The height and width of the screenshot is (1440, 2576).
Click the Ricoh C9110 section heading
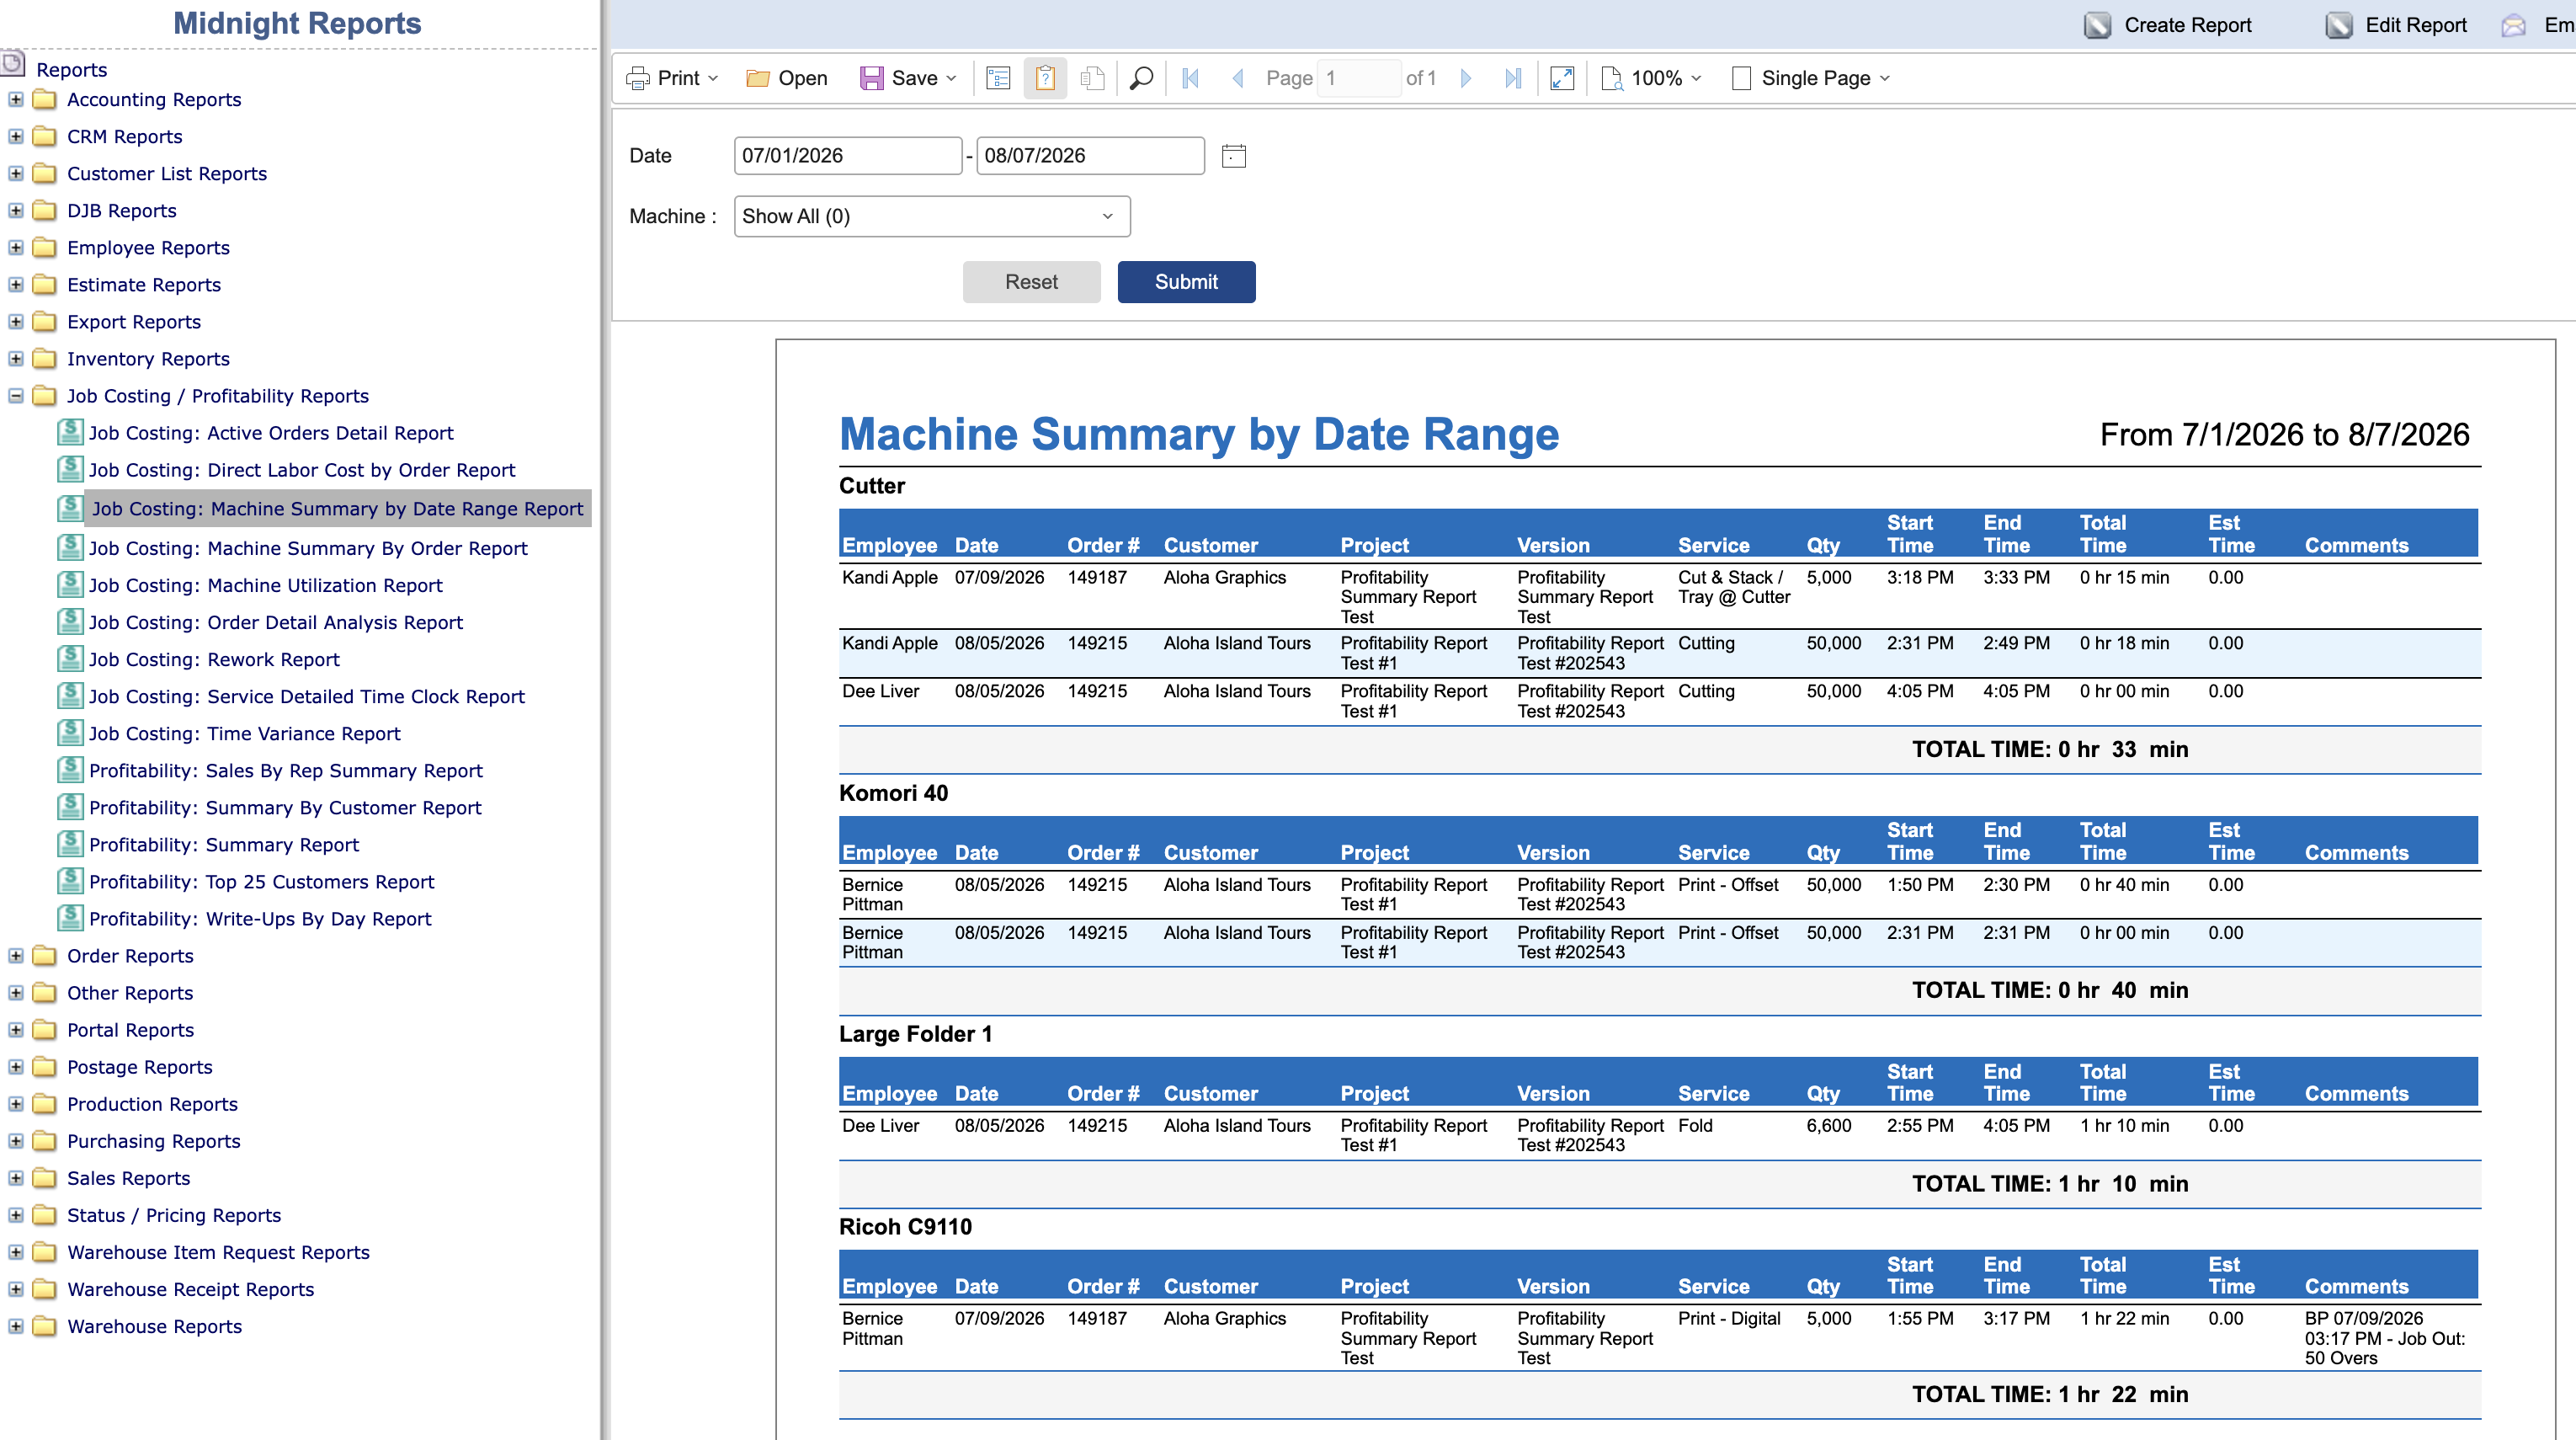pos(905,1227)
